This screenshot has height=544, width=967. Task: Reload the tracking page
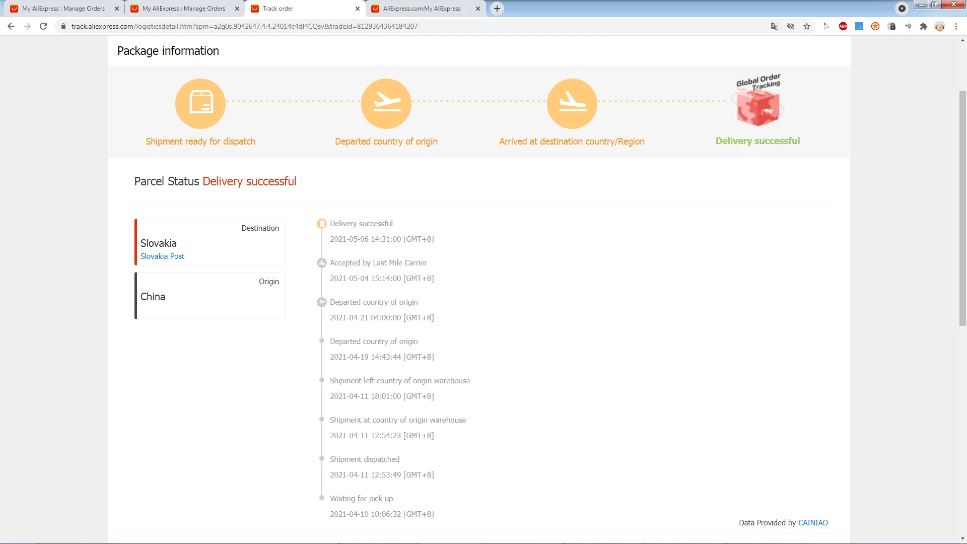(x=43, y=26)
